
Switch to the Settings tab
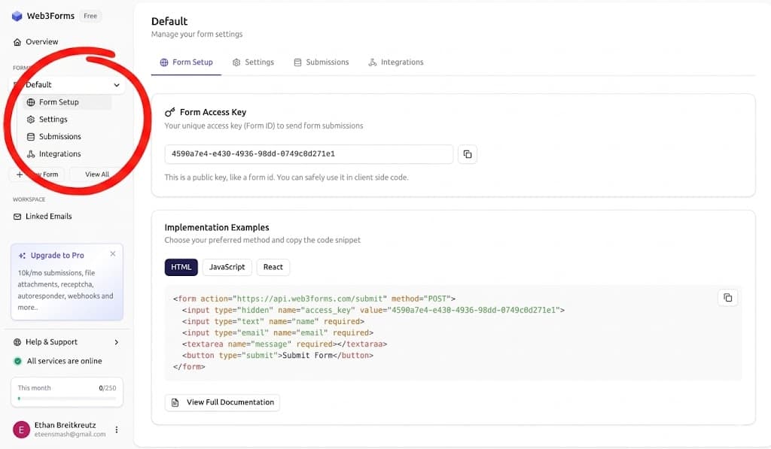[x=253, y=62]
